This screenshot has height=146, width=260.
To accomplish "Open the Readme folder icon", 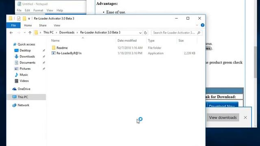I will (x=53, y=48).
